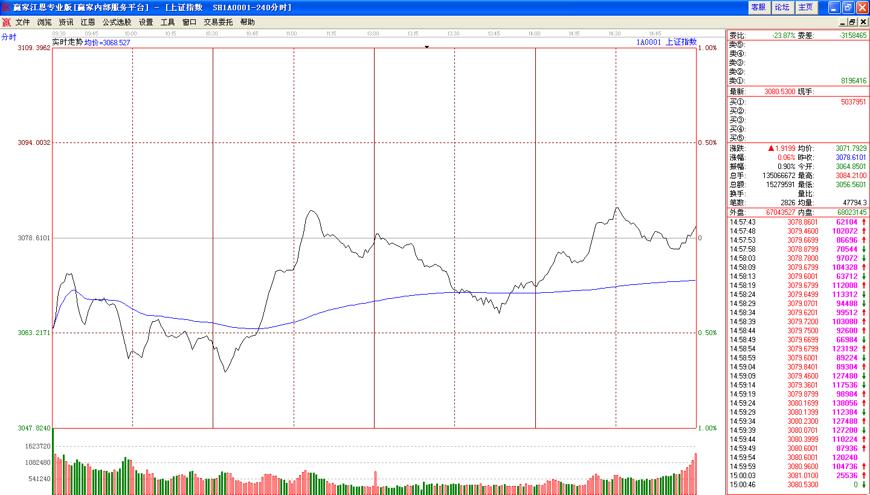The image size is (870, 495).
Task: Click the 1A0001 上证指数 chart title
Action: (666, 42)
